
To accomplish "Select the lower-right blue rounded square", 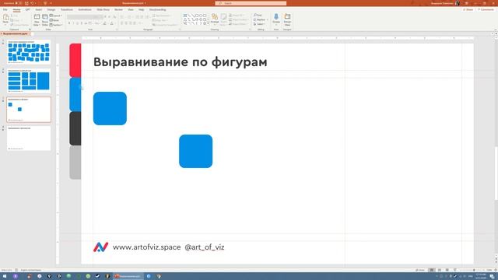I will tap(195, 151).
